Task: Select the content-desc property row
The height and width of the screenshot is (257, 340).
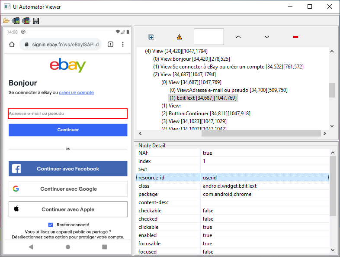Action: 232,202
